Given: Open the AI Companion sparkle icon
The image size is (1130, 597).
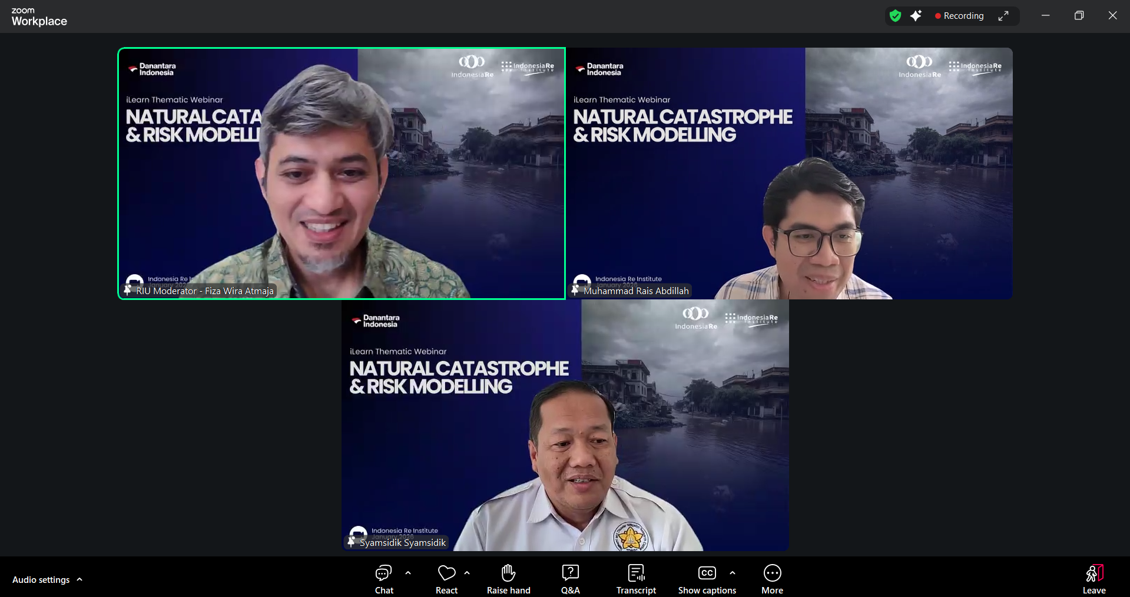Looking at the screenshot, I should click(x=916, y=16).
